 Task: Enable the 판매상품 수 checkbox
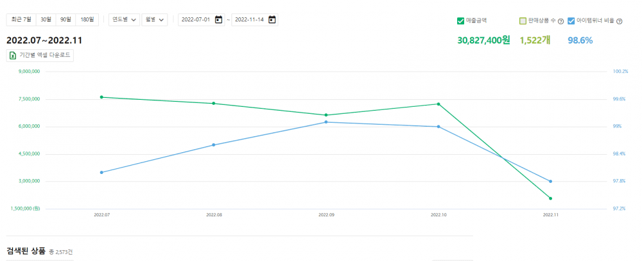[523, 21]
